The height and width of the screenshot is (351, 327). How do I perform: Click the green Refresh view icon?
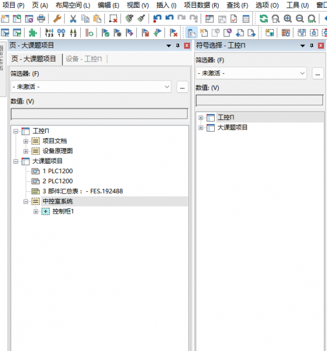pyautogui.click(x=264, y=19)
